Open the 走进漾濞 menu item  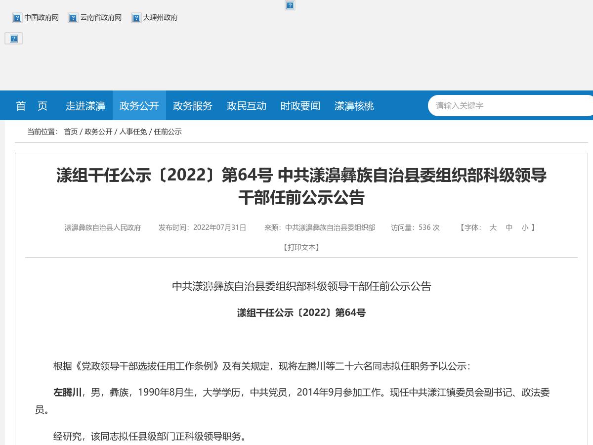pyautogui.click(x=85, y=105)
